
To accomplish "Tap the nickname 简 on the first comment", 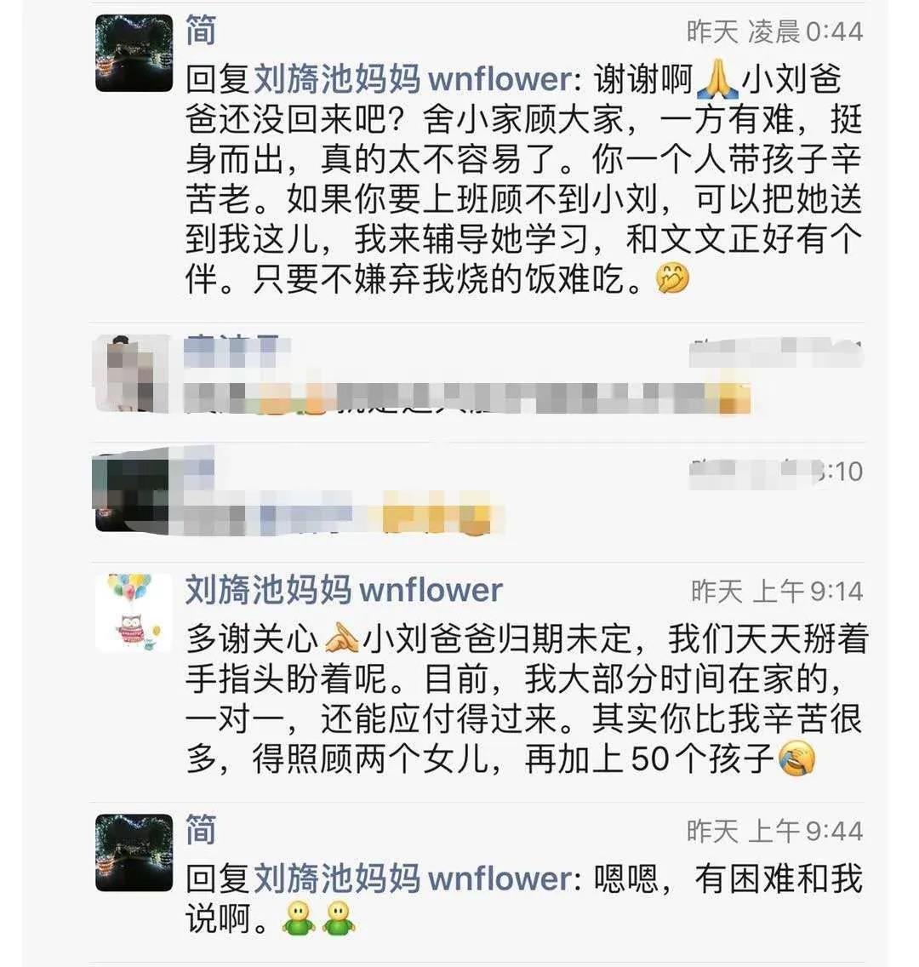I will (201, 31).
